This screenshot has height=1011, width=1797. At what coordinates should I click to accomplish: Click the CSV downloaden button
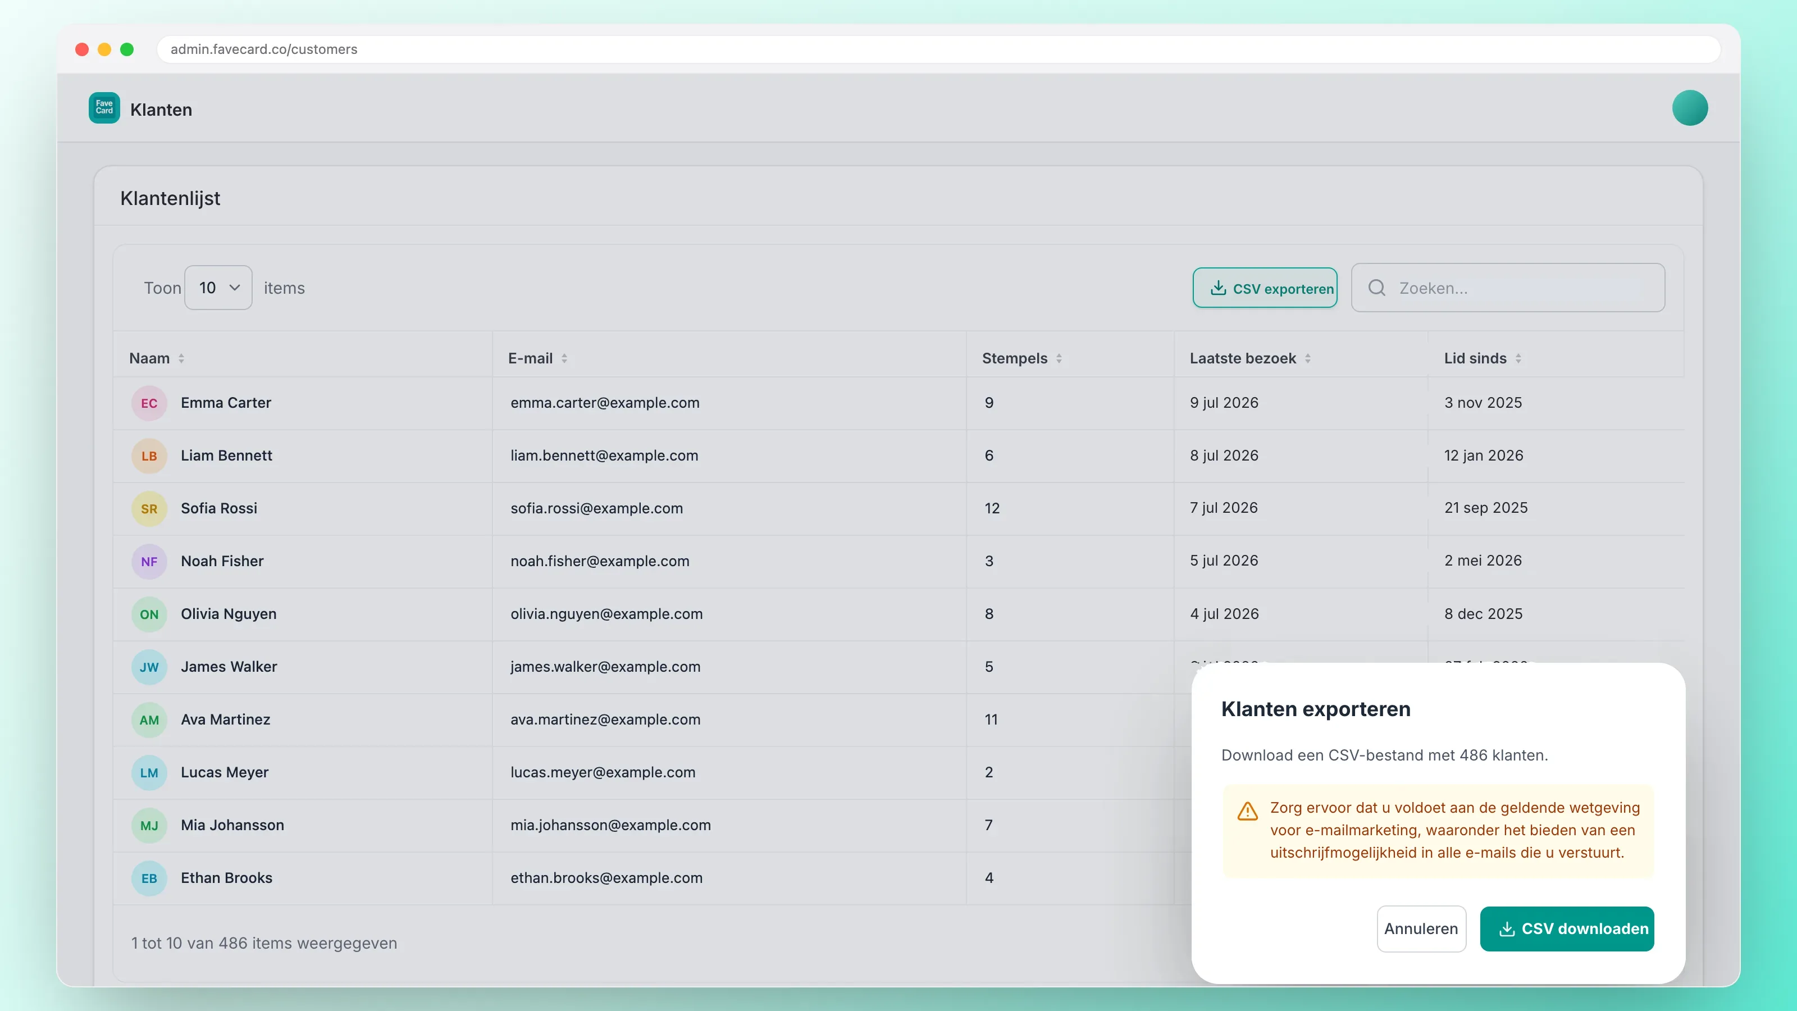1567,928
